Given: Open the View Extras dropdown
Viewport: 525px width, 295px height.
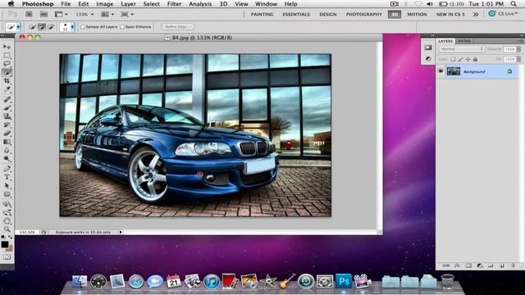Looking at the screenshot, I should tap(61, 15).
